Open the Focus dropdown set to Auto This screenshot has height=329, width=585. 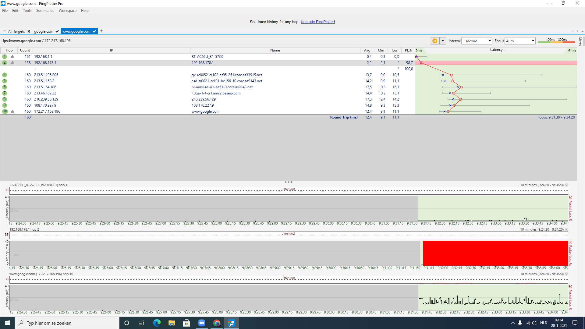(520, 41)
